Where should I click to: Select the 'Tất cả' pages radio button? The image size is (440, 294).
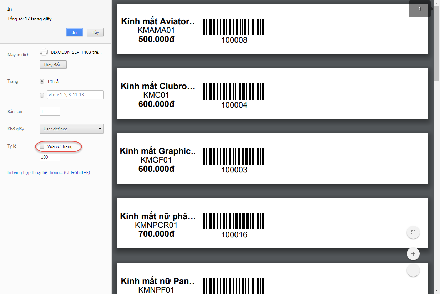pos(42,81)
